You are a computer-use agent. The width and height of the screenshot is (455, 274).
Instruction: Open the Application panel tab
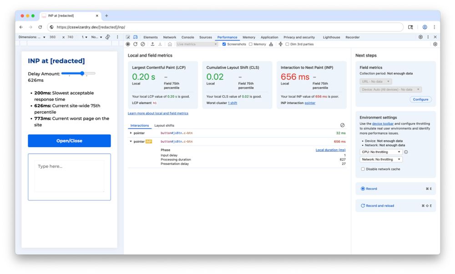click(269, 37)
